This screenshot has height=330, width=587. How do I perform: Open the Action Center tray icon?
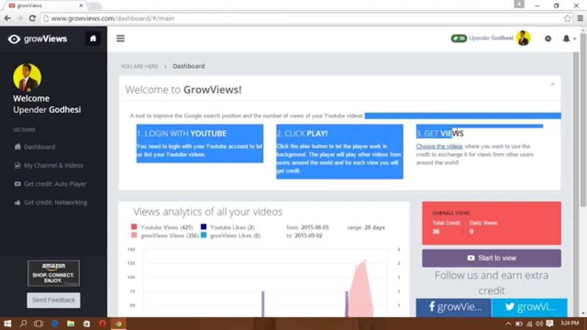(x=549, y=324)
